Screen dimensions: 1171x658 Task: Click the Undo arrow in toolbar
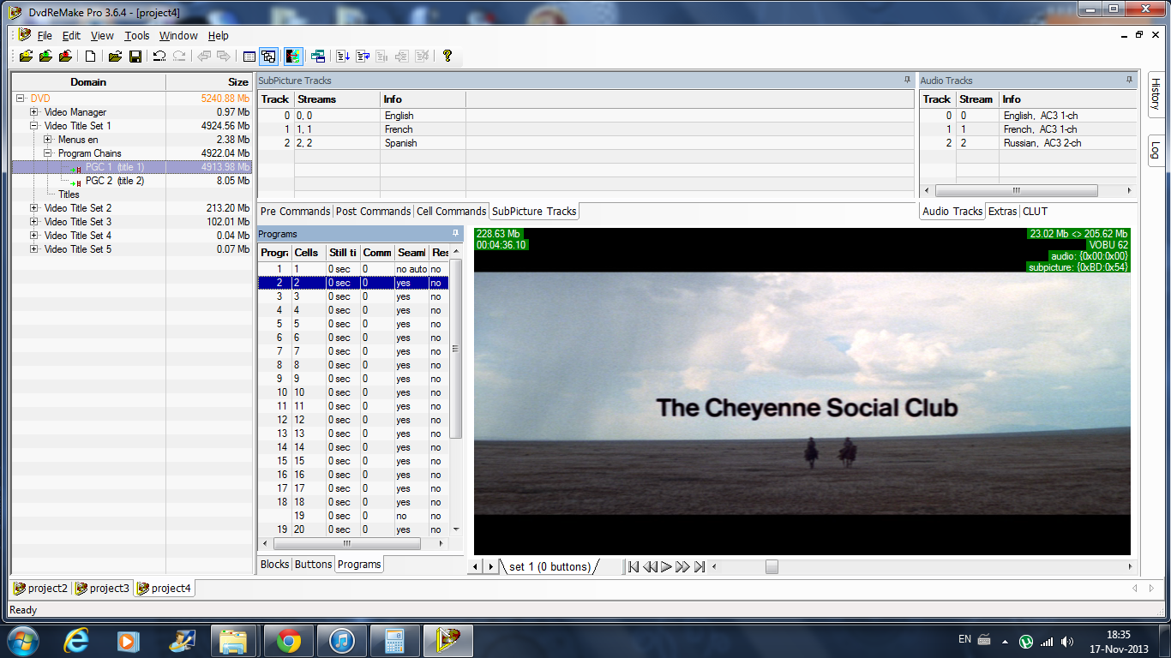159,57
